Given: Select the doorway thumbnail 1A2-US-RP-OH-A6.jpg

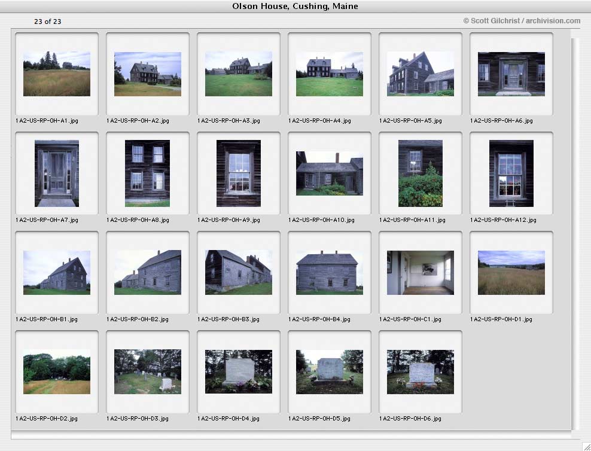Looking at the screenshot, I should coord(511,74).
